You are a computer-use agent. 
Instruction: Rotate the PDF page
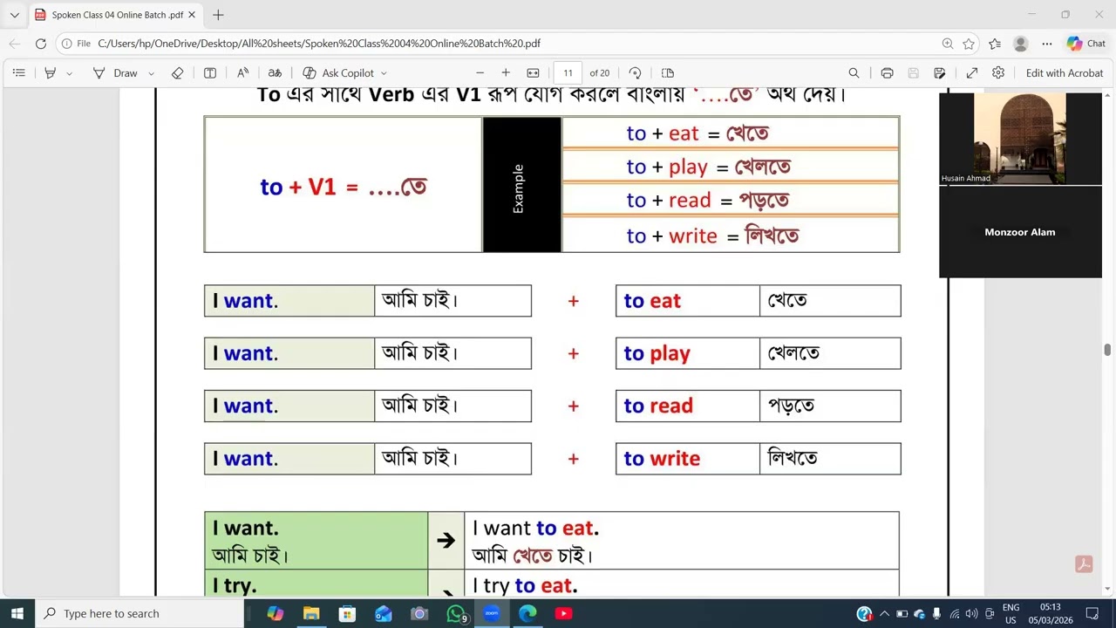[x=636, y=73]
